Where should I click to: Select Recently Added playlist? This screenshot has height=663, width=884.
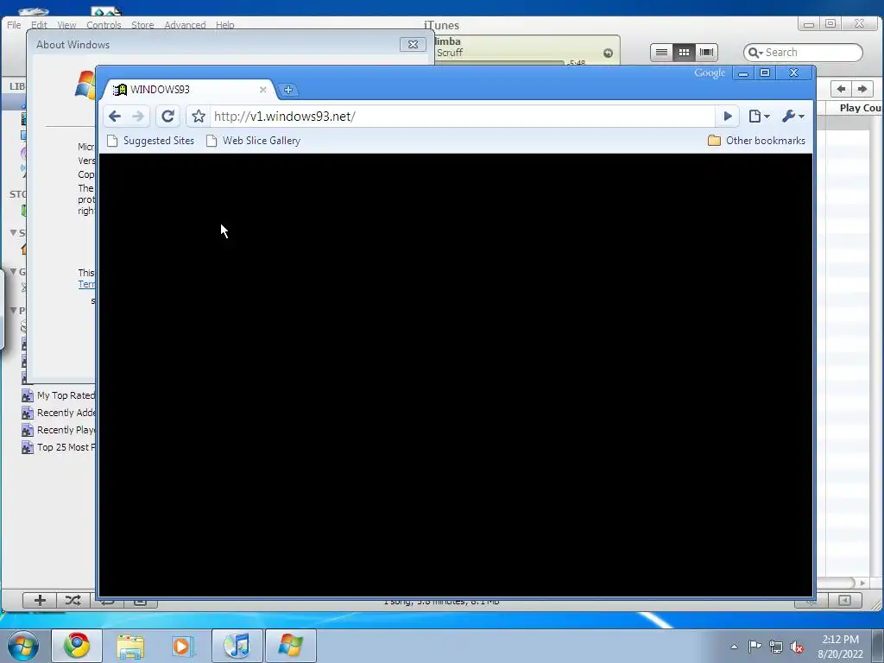(x=59, y=413)
